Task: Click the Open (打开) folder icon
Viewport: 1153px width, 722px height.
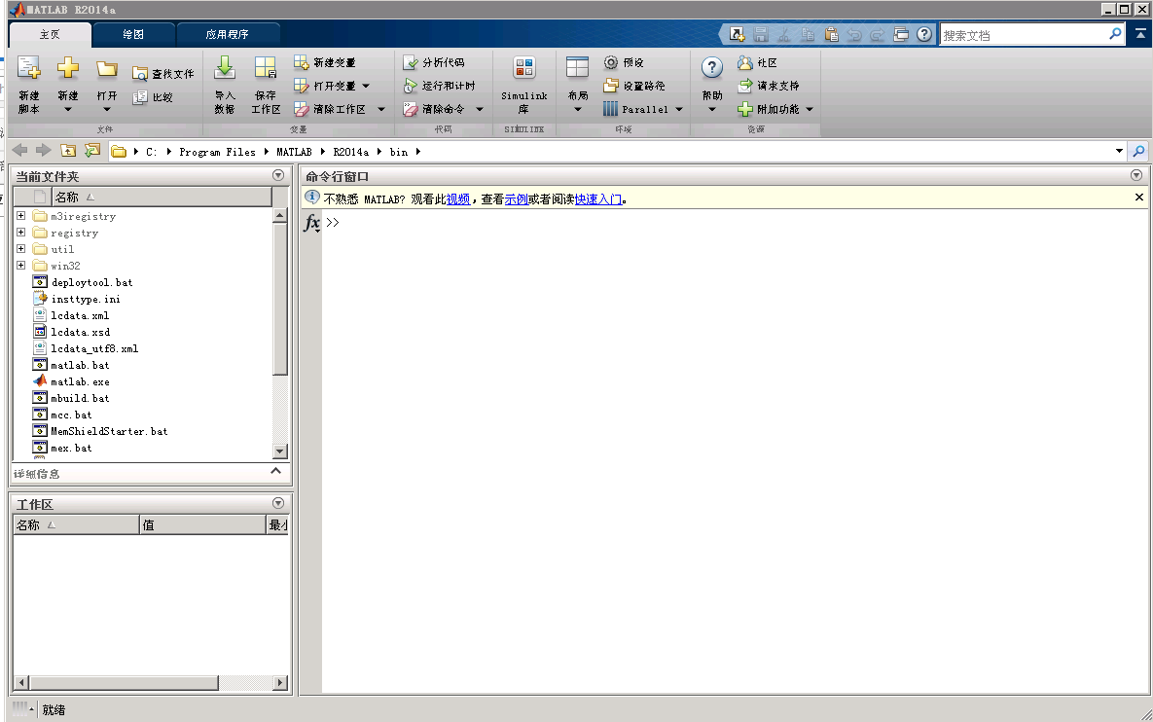Action: coord(107,69)
